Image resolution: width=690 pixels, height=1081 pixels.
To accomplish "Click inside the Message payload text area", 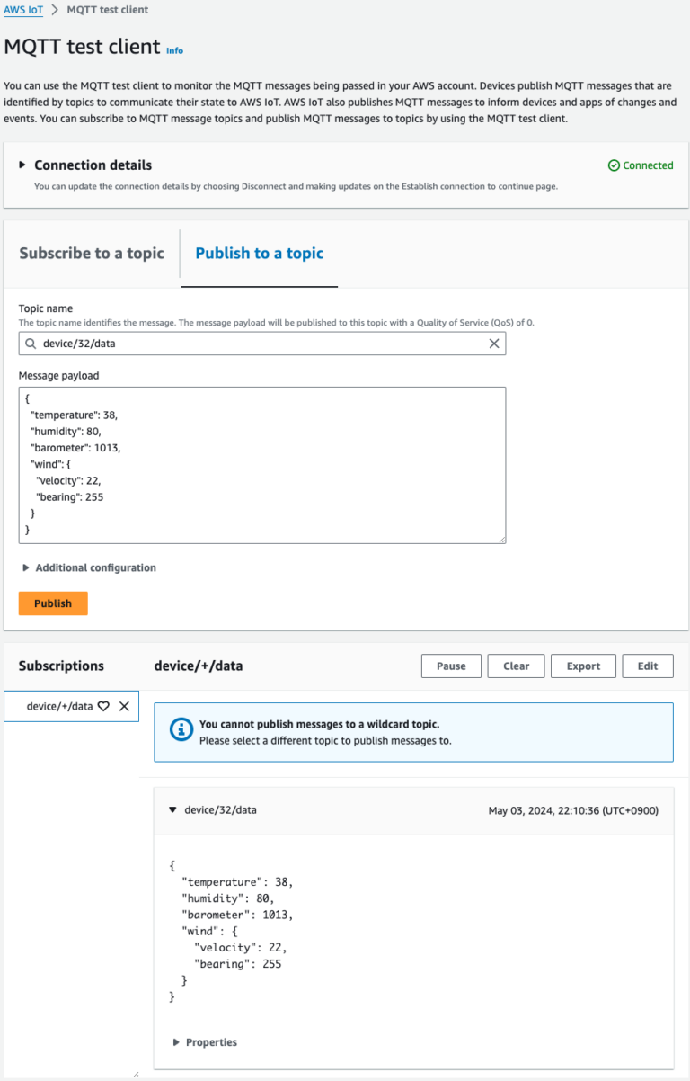I will click(261, 463).
